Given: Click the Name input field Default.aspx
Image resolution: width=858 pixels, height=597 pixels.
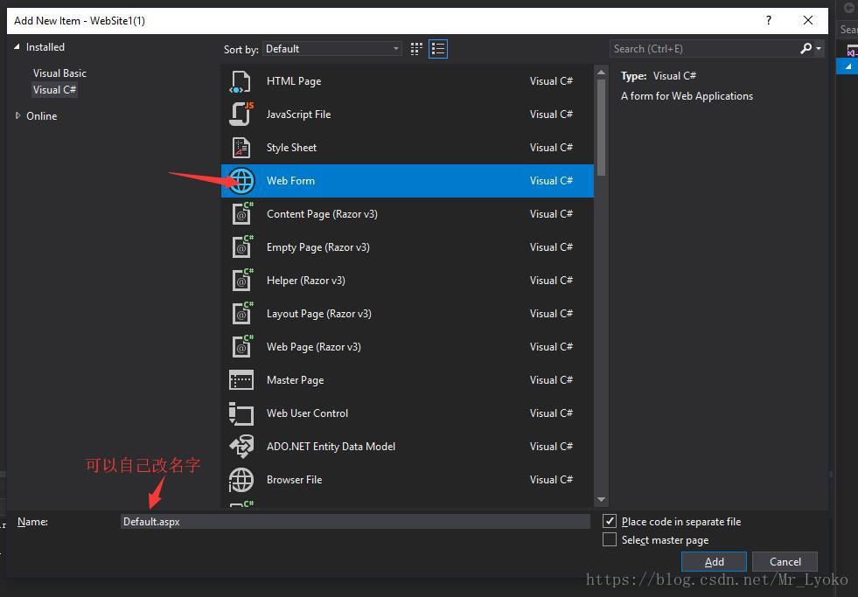Looking at the screenshot, I should (355, 522).
